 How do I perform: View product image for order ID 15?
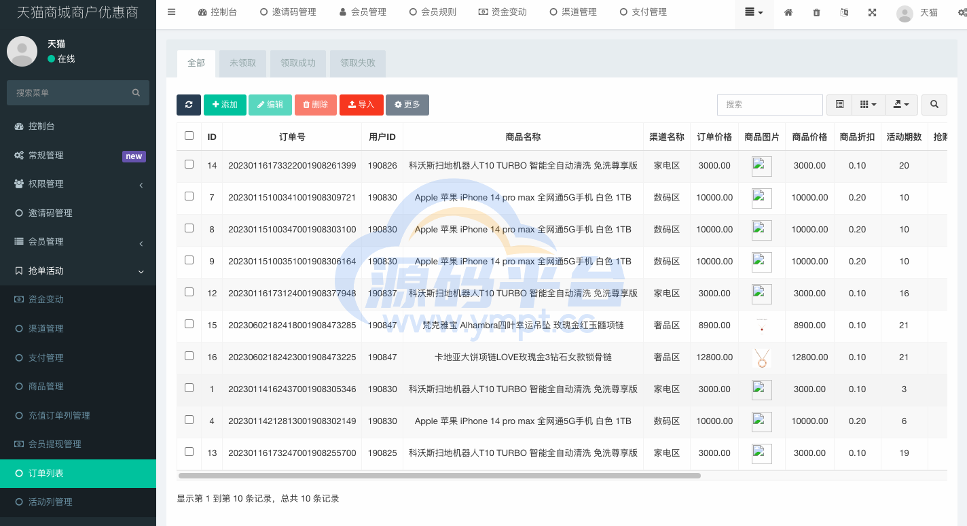pos(762,326)
